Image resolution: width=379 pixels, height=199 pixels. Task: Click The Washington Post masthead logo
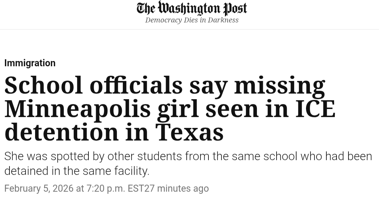192,8
